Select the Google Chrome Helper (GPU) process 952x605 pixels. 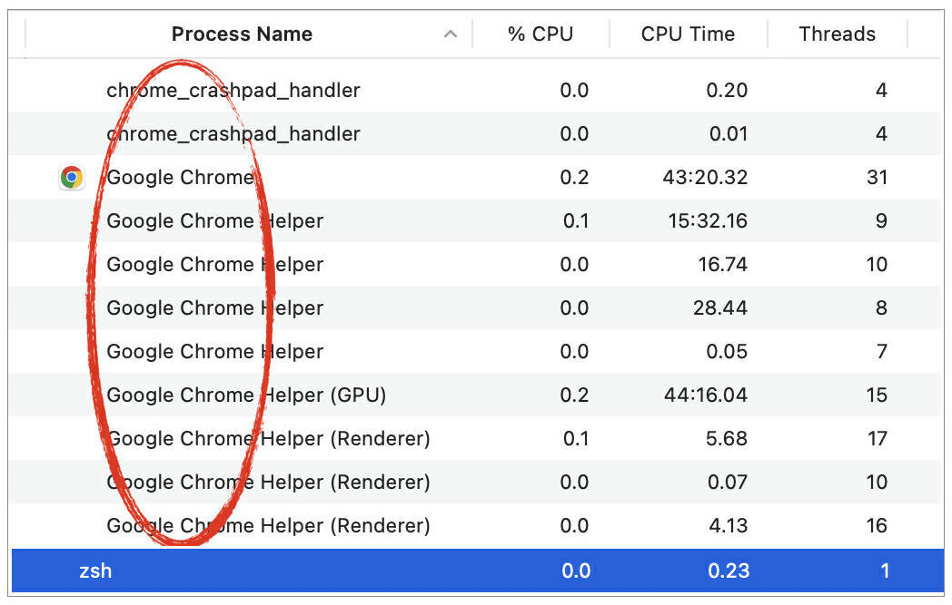[246, 395]
